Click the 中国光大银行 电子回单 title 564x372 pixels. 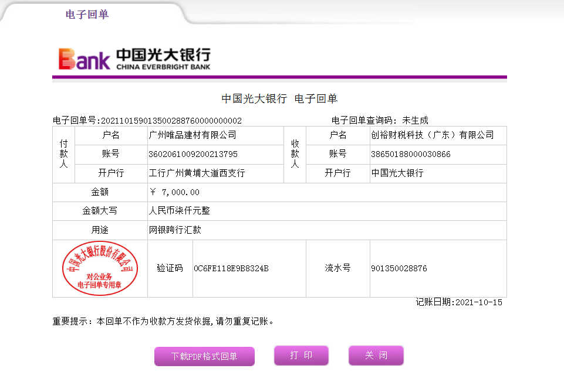(x=279, y=98)
